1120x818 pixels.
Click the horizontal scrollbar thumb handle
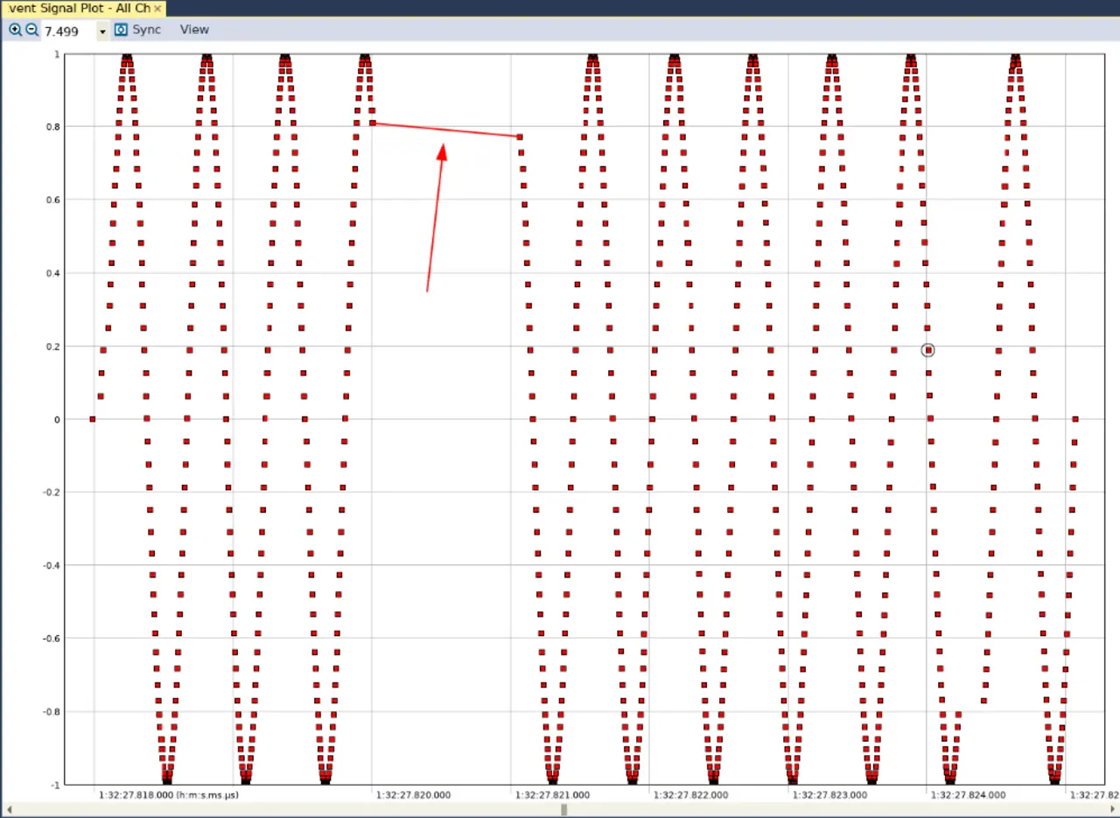[x=563, y=809]
